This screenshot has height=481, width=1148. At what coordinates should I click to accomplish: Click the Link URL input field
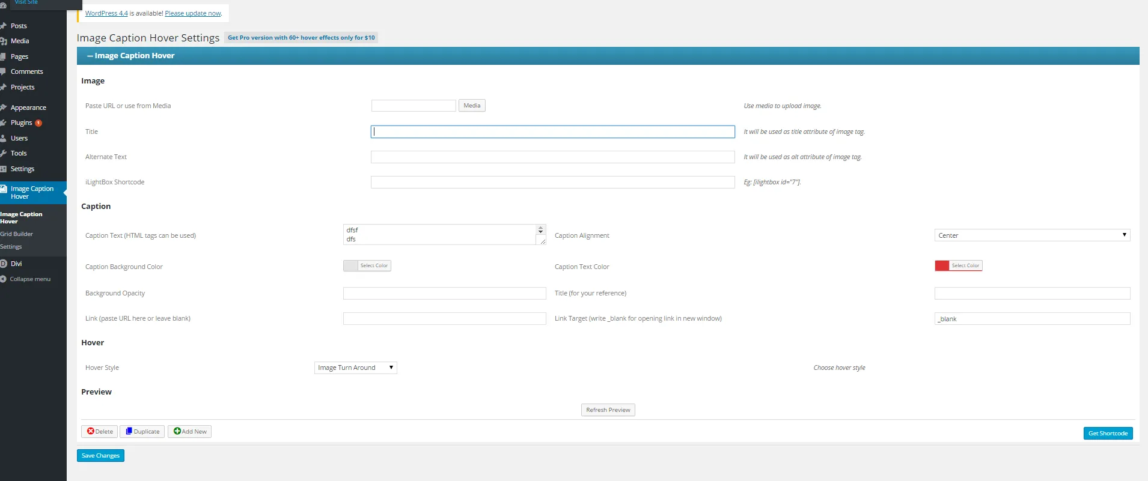[445, 318]
